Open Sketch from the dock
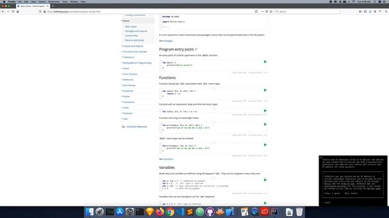The height and width of the screenshot is (218, 389). [150, 212]
